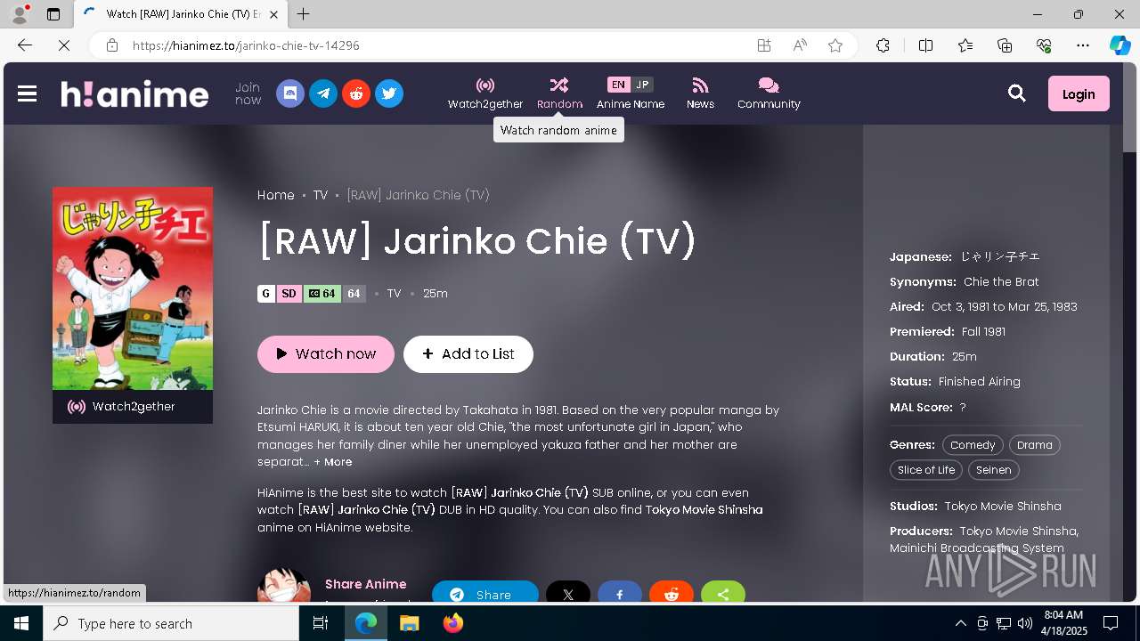Open Mainichi Broadcasting System producer link
Image resolution: width=1140 pixels, height=641 pixels.
coord(977,548)
